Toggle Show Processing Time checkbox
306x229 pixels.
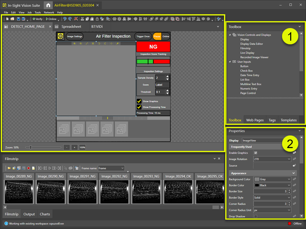click(139, 107)
